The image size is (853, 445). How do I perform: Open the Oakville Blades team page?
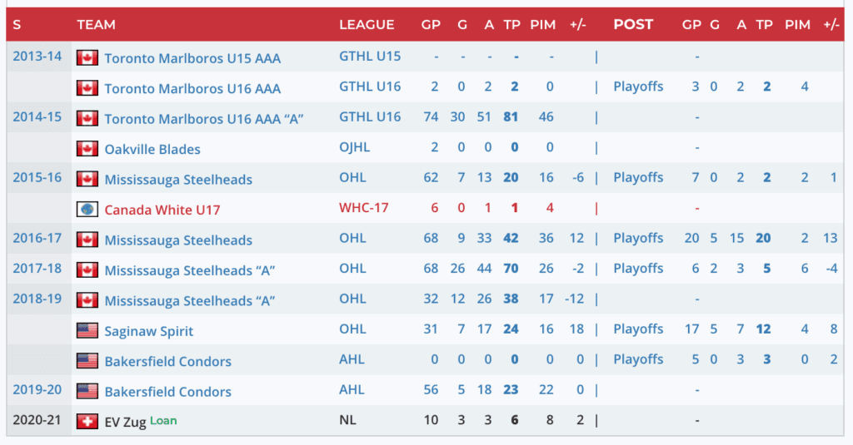152,149
